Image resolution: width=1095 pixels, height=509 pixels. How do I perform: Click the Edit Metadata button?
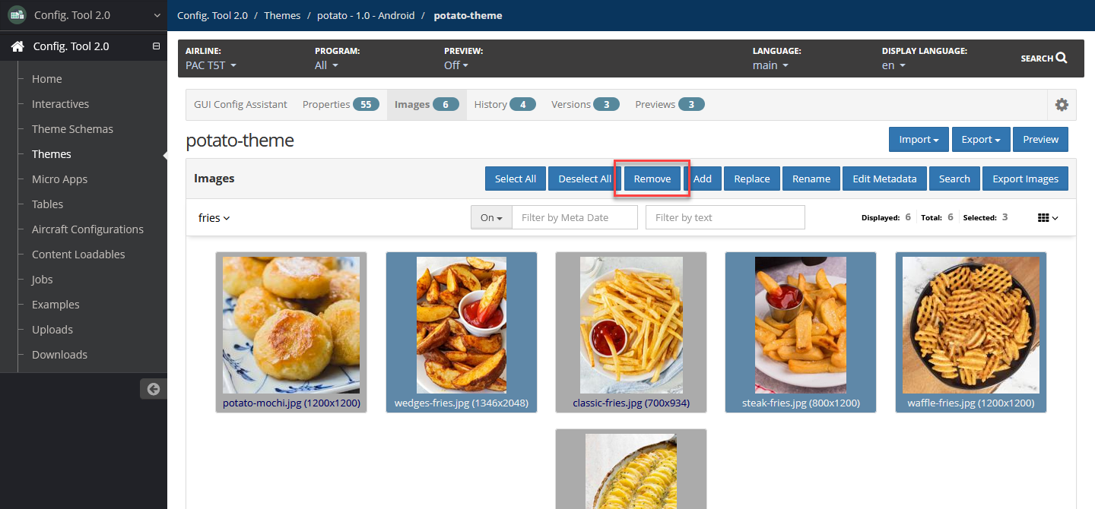884,179
